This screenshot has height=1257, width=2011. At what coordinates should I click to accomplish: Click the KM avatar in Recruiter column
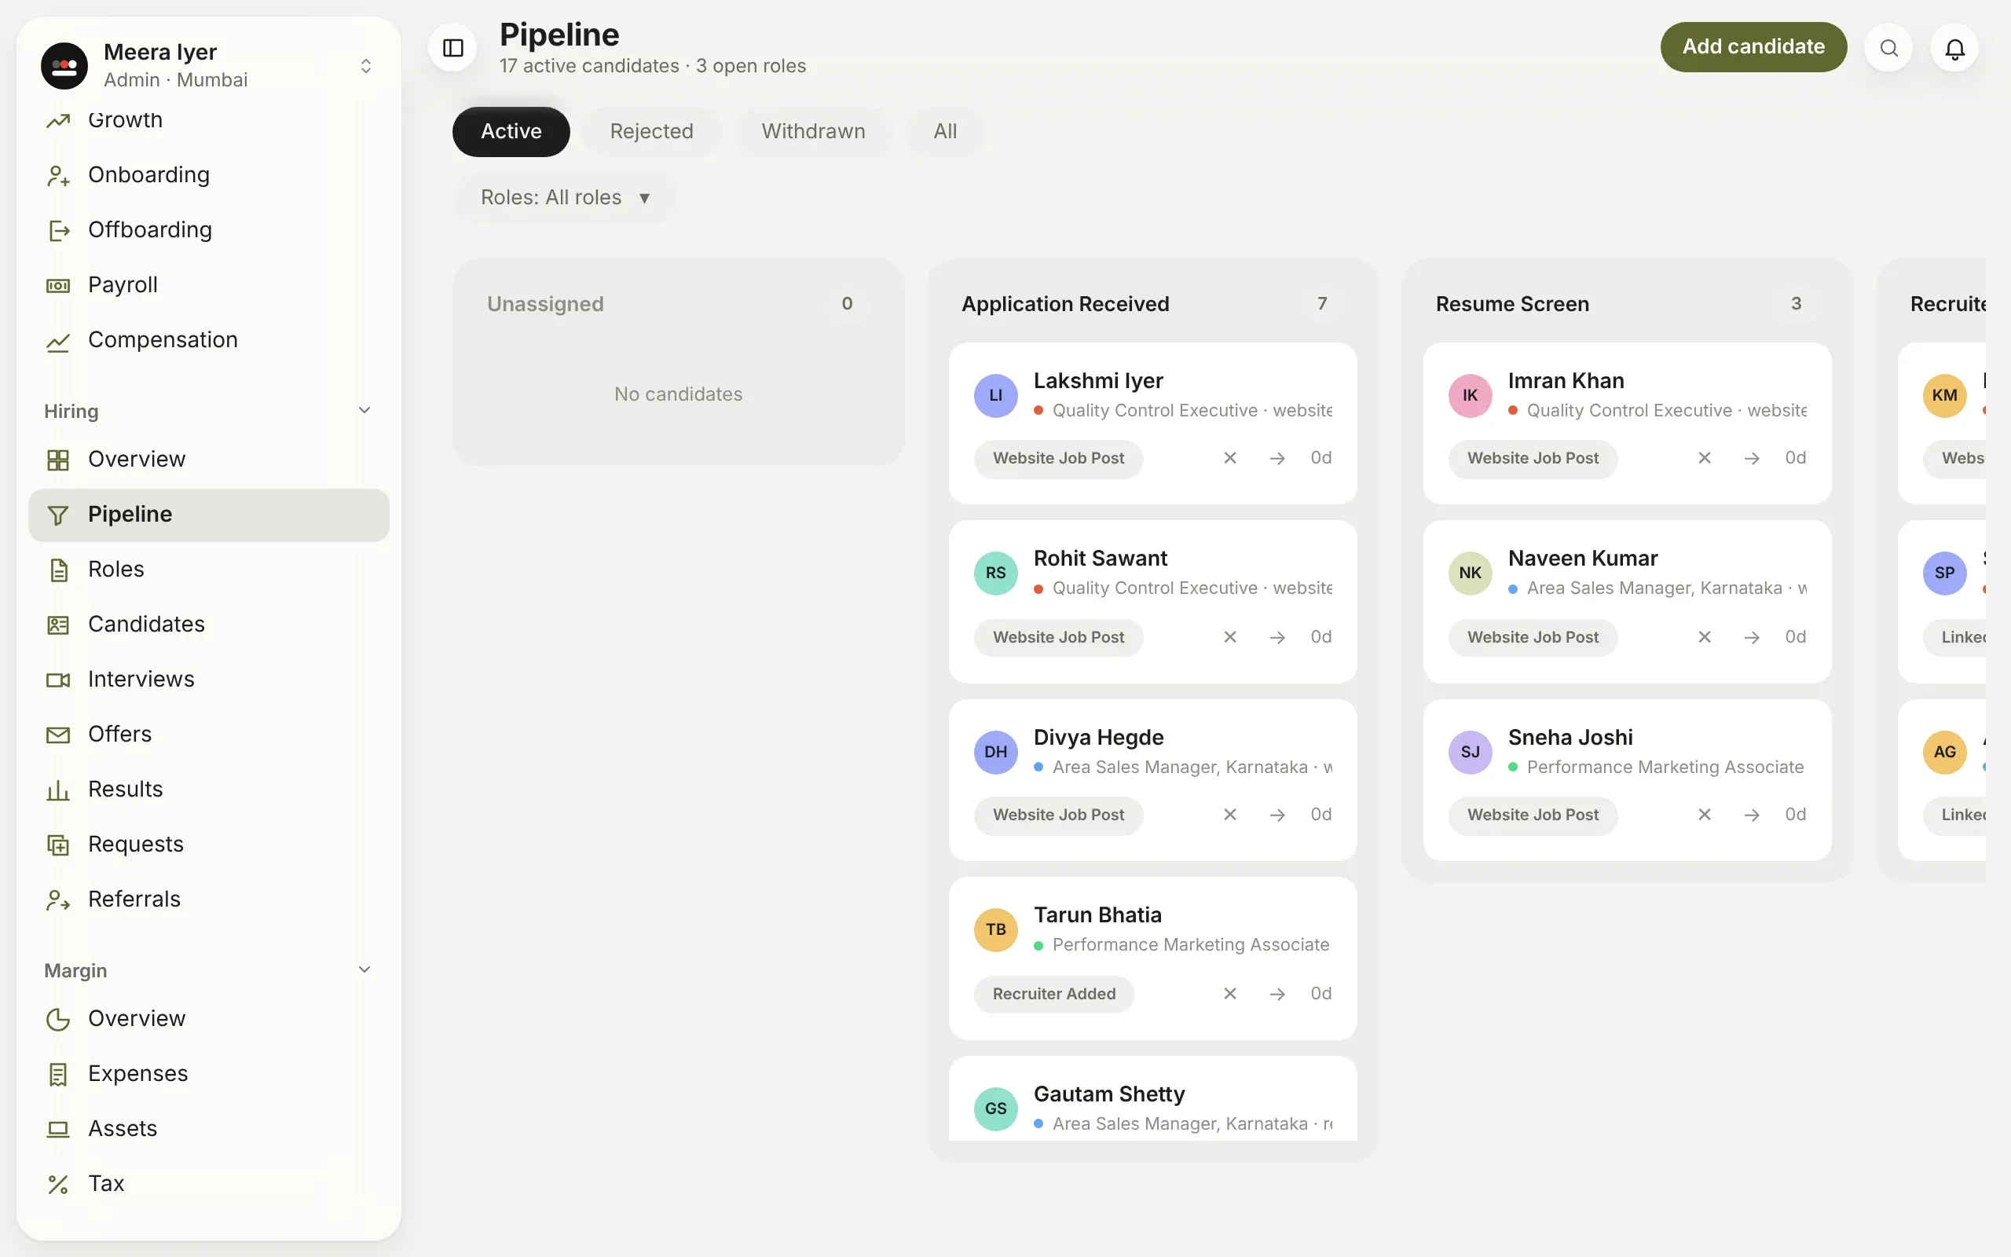pos(1944,395)
